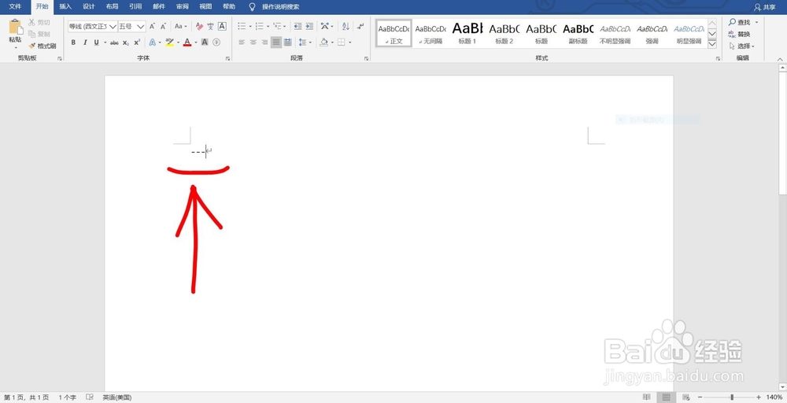The width and height of the screenshot is (787, 403).
Task: Open text effects glowing A icon
Action: (x=152, y=43)
